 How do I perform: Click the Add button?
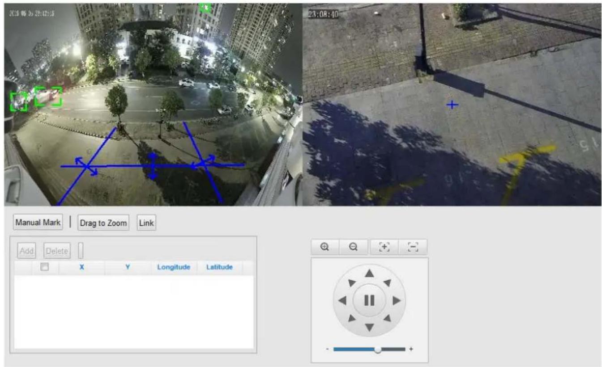(x=27, y=251)
